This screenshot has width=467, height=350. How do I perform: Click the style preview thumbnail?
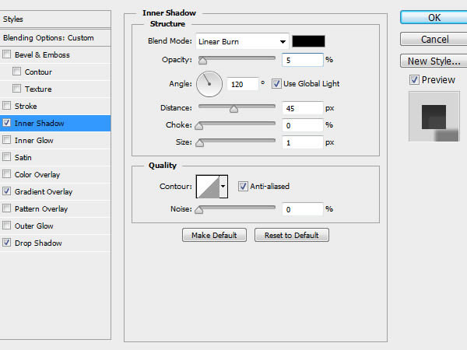click(434, 117)
